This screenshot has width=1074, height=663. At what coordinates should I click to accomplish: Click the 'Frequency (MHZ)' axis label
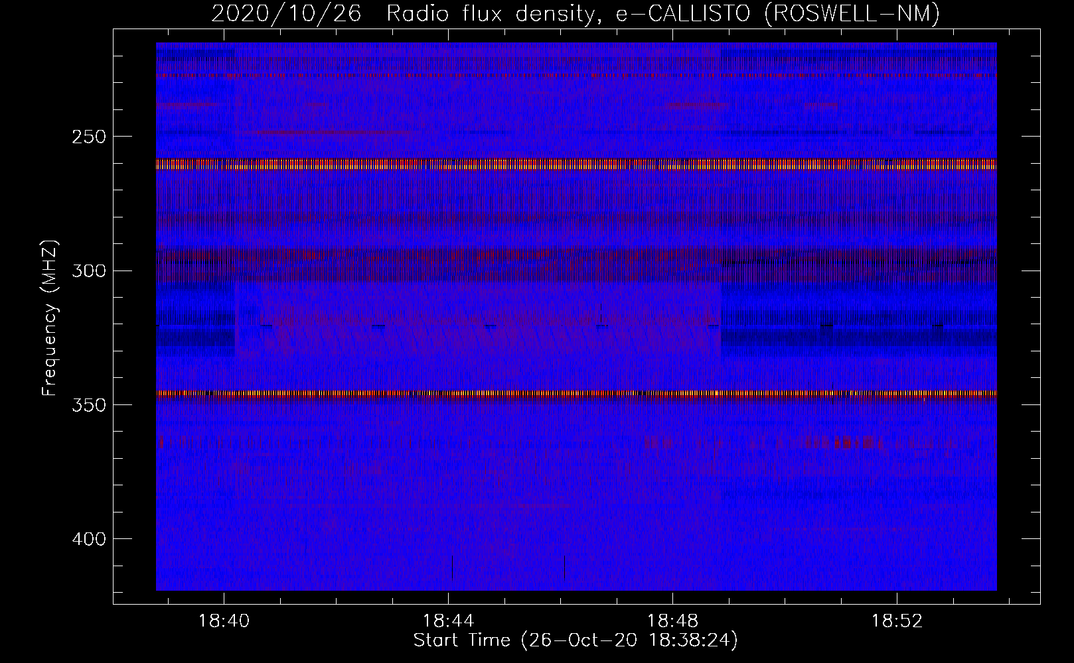(50, 318)
